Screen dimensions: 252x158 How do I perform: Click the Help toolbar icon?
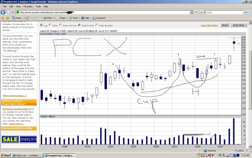click(85, 18)
